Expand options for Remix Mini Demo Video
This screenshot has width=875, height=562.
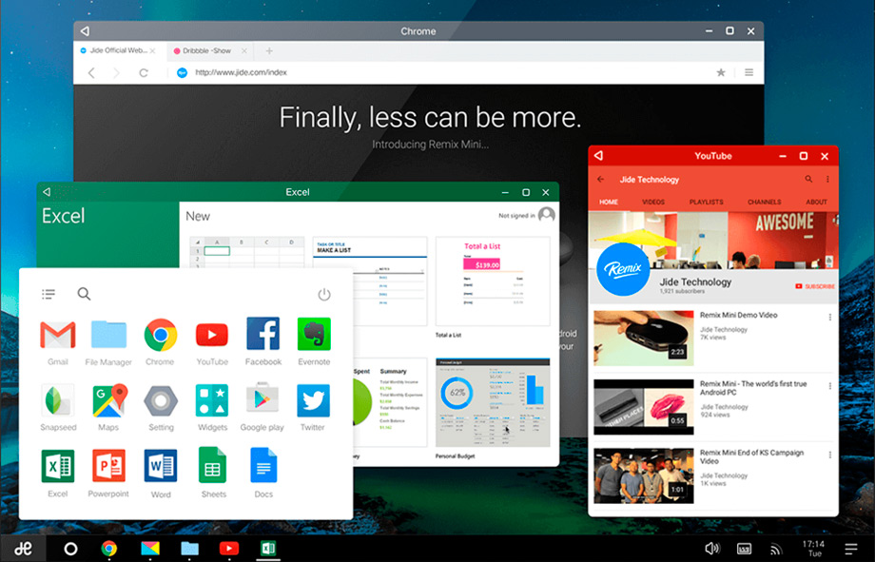click(829, 318)
